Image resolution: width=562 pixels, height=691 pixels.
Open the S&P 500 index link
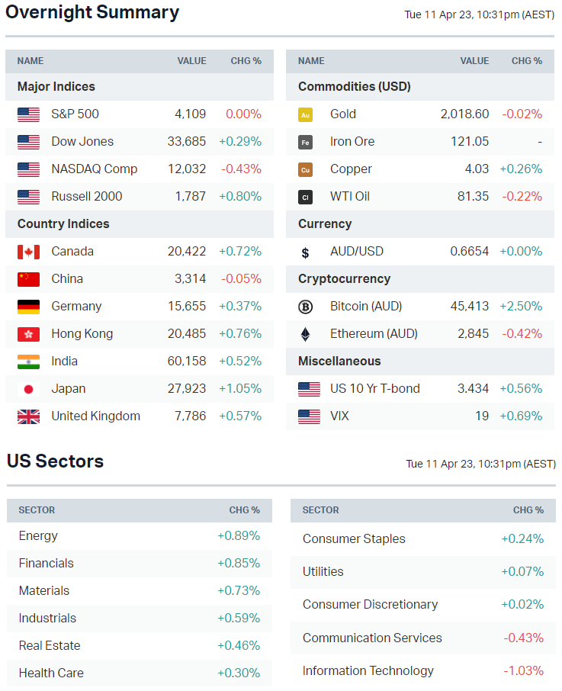[x=75, y=114]
